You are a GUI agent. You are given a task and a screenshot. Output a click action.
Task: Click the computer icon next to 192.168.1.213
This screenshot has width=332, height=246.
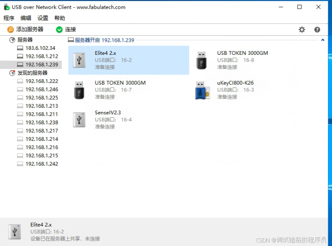(20, 106)
